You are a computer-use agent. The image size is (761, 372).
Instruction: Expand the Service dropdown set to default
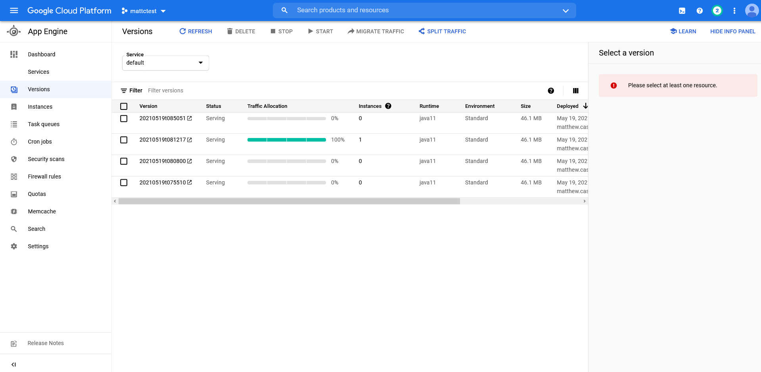pos(165,63)
